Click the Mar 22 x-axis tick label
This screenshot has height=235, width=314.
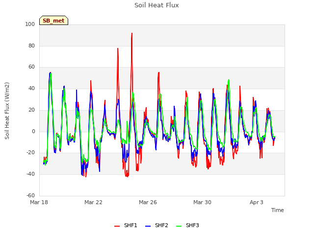[x=93, y=202]
